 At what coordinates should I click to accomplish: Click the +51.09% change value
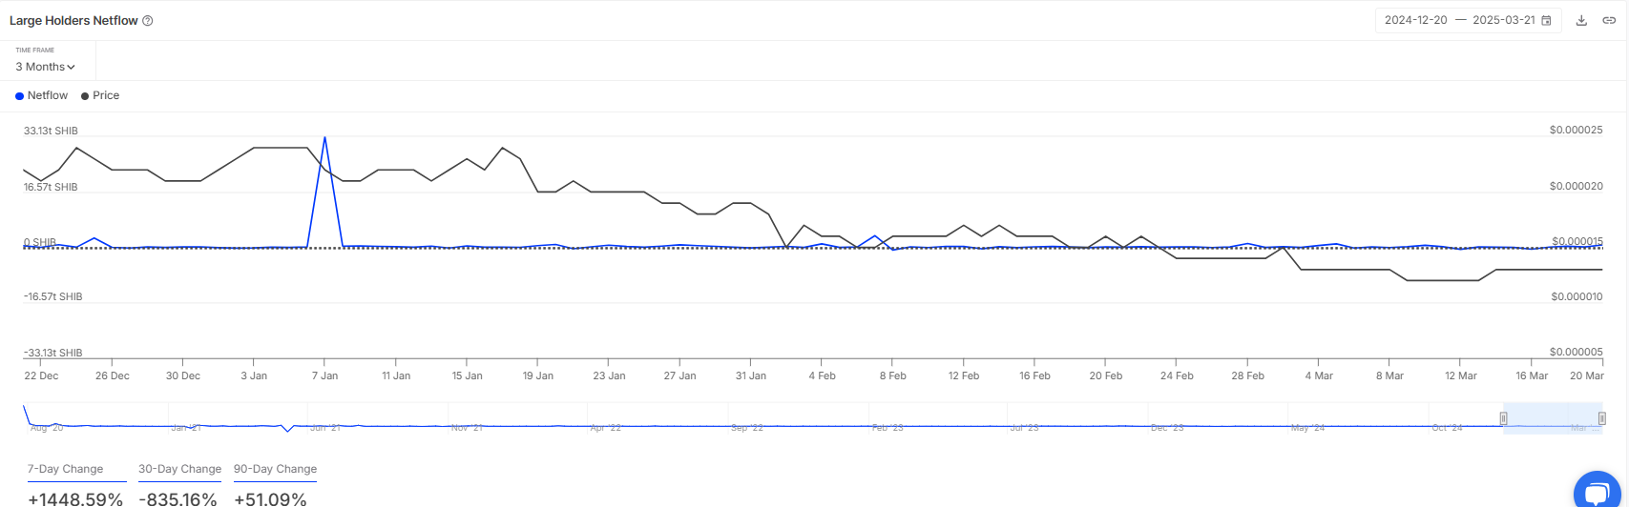pos(270,498)
